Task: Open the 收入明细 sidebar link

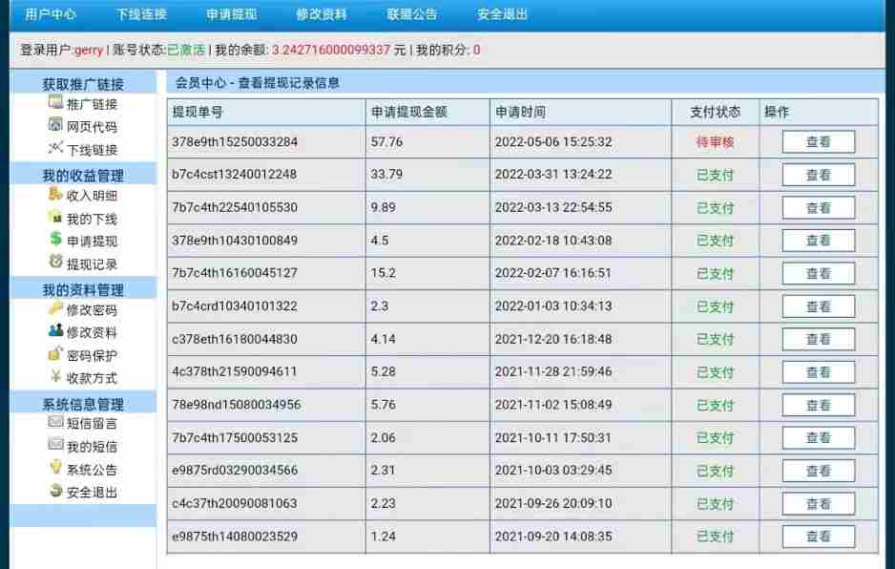Action: click(x=92, y=196)
